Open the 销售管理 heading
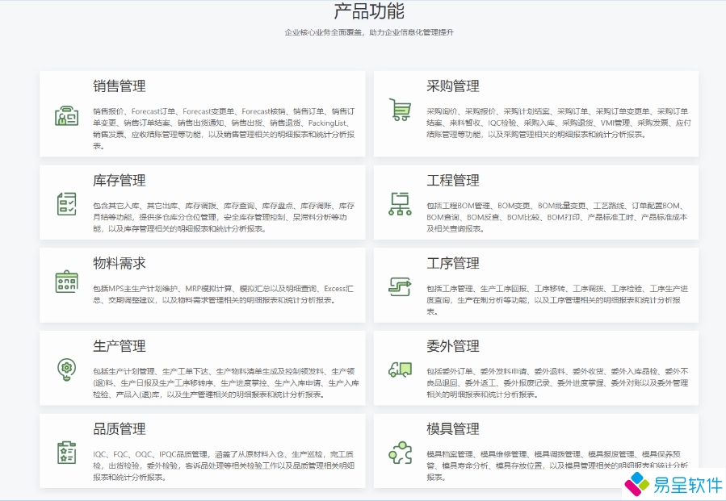 [x=120, y=86]
